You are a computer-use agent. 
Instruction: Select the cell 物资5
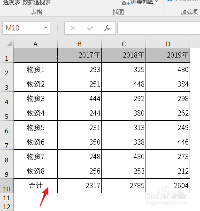[36, 128]
